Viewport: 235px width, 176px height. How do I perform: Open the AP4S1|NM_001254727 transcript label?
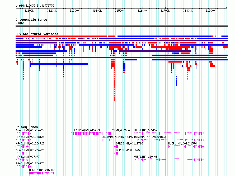[30, 143]
